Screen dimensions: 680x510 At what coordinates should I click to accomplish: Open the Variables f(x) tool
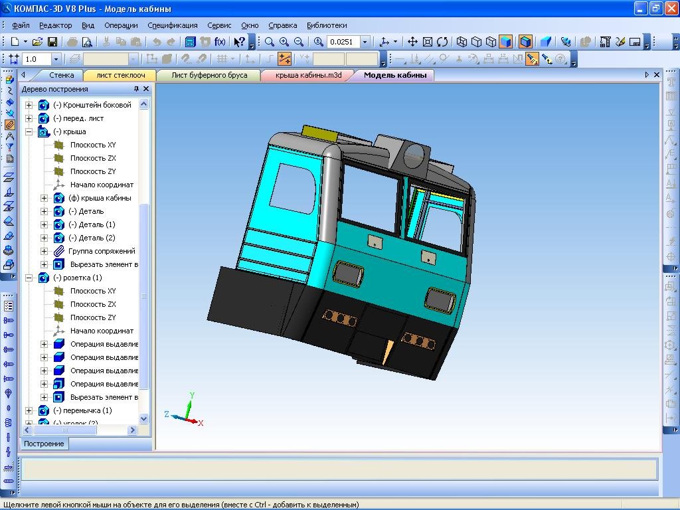point(220,42)
